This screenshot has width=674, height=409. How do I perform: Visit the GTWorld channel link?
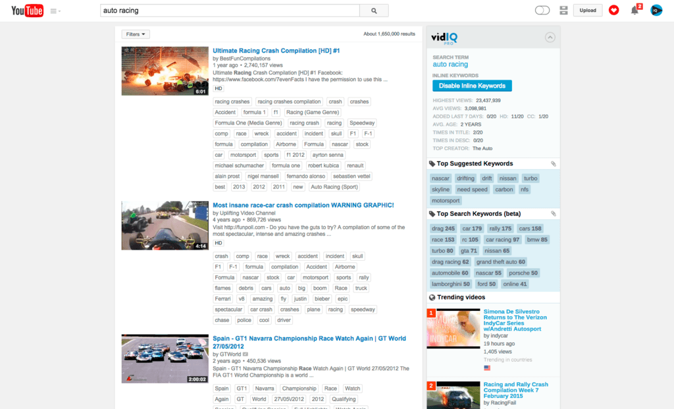(x=230, y=354)
